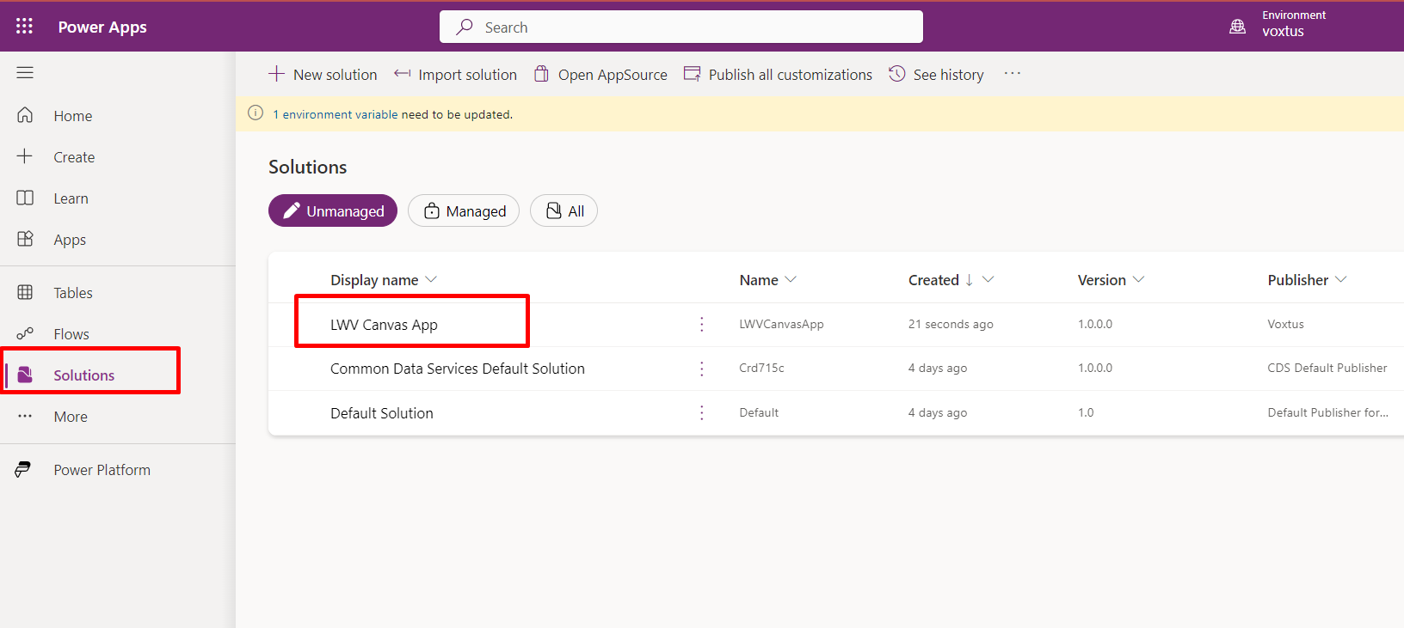Click Open AppSource command
The image size is (1404, 628).
pos(600,74)
